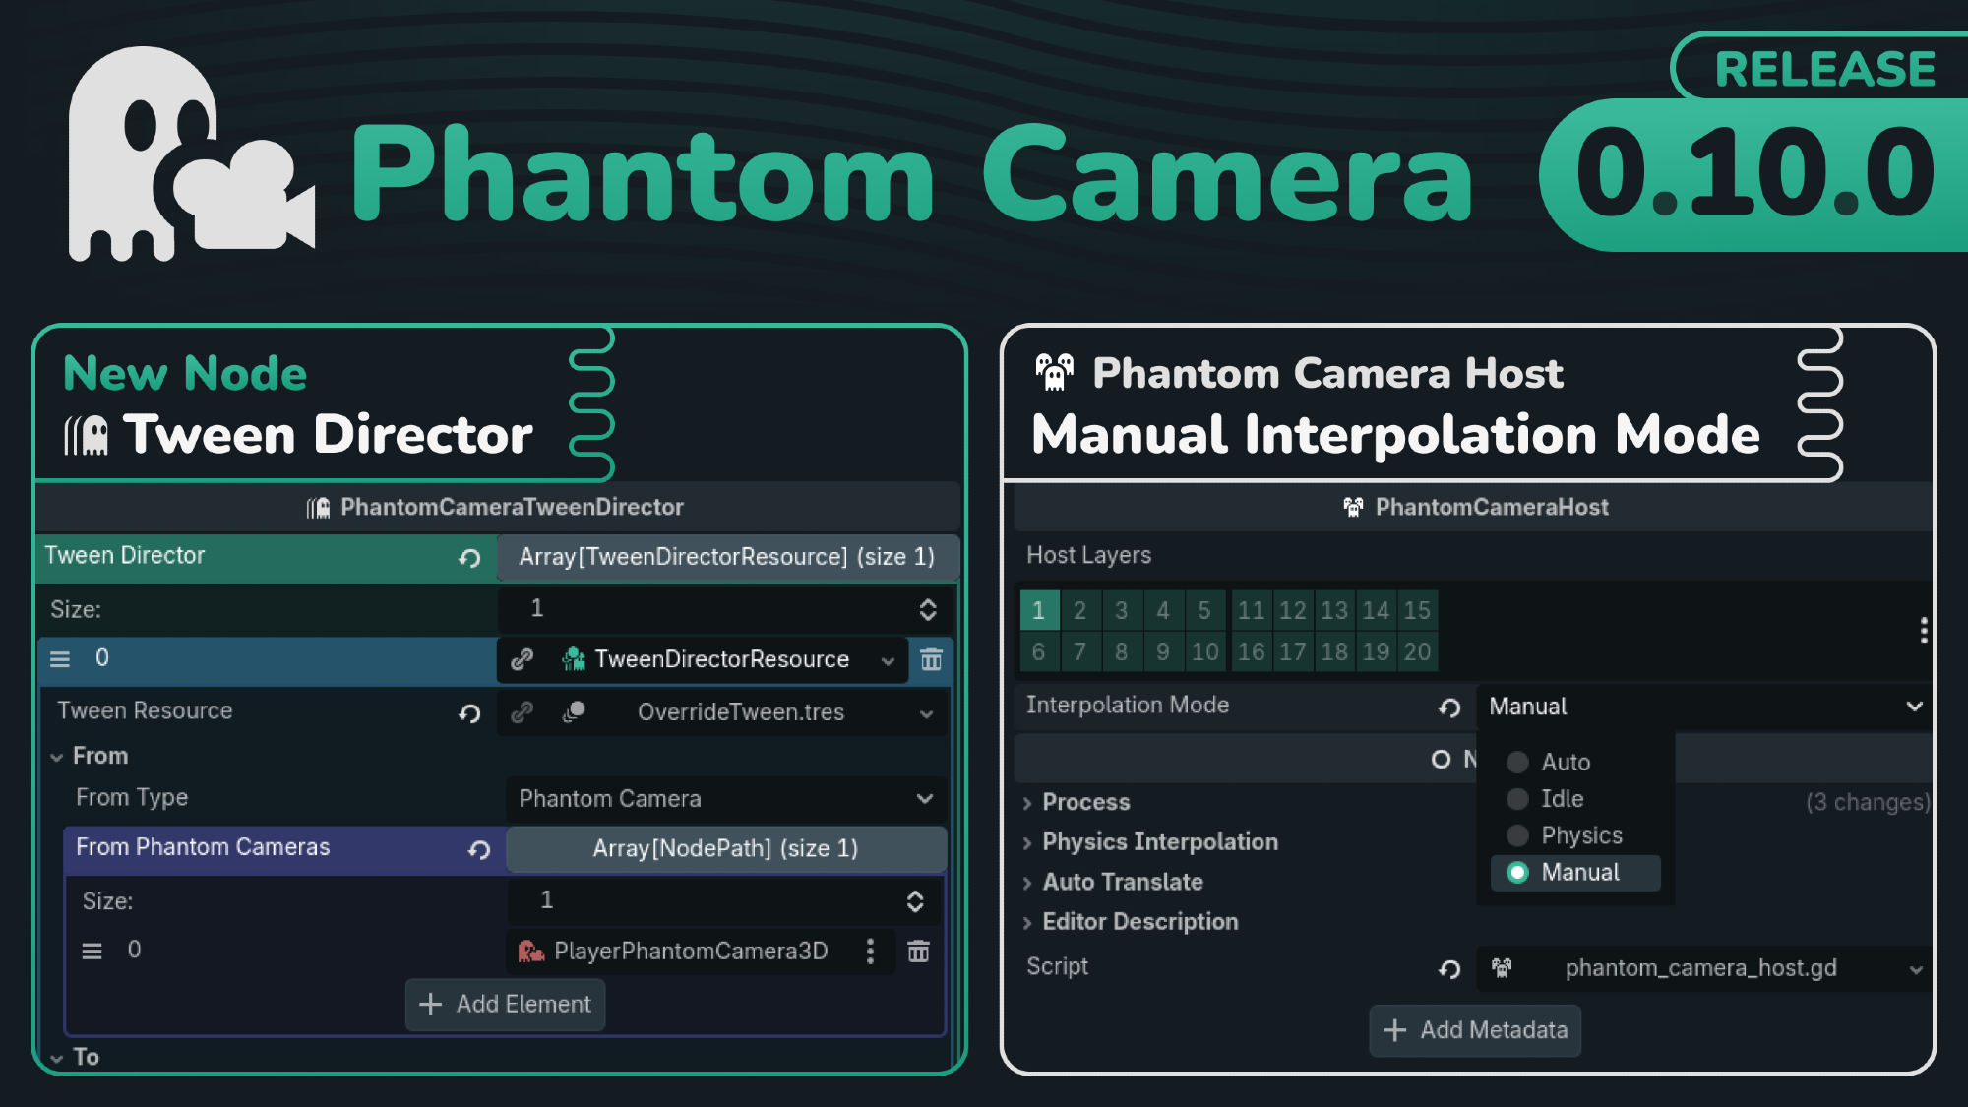The image size is (1968, 1107).
Task: Click link icon beside TweenDirectorResource
Action: [x=523, y=659]
